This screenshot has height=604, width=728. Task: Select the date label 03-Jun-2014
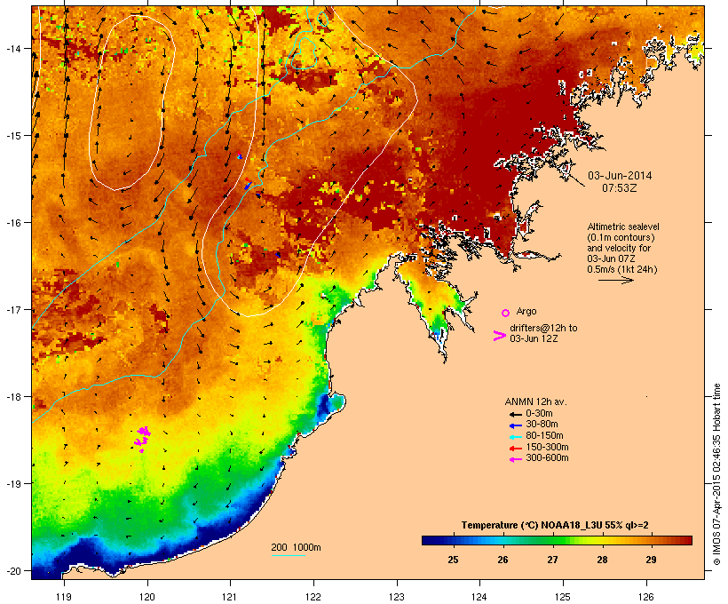[620, 176]
